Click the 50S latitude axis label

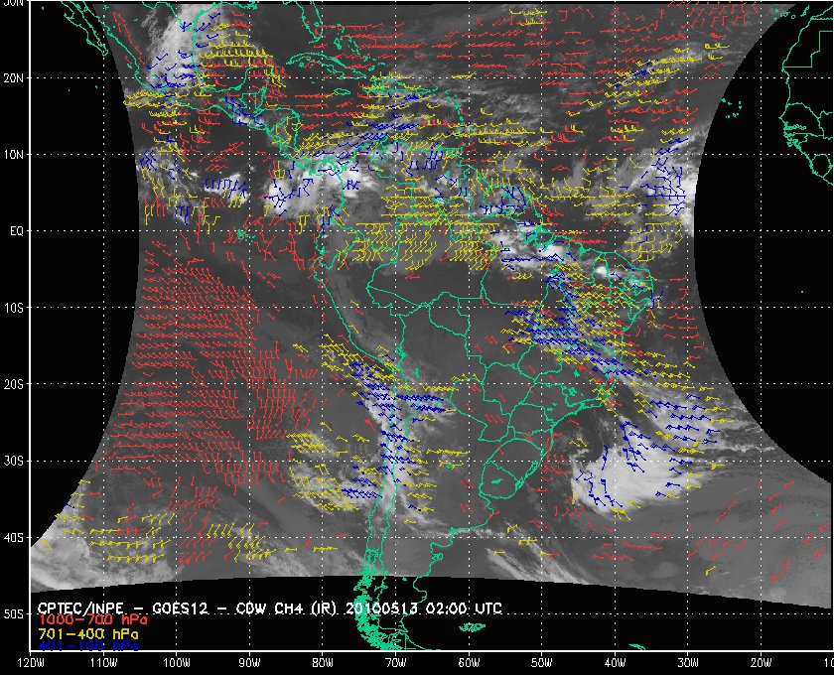(13, 614)
